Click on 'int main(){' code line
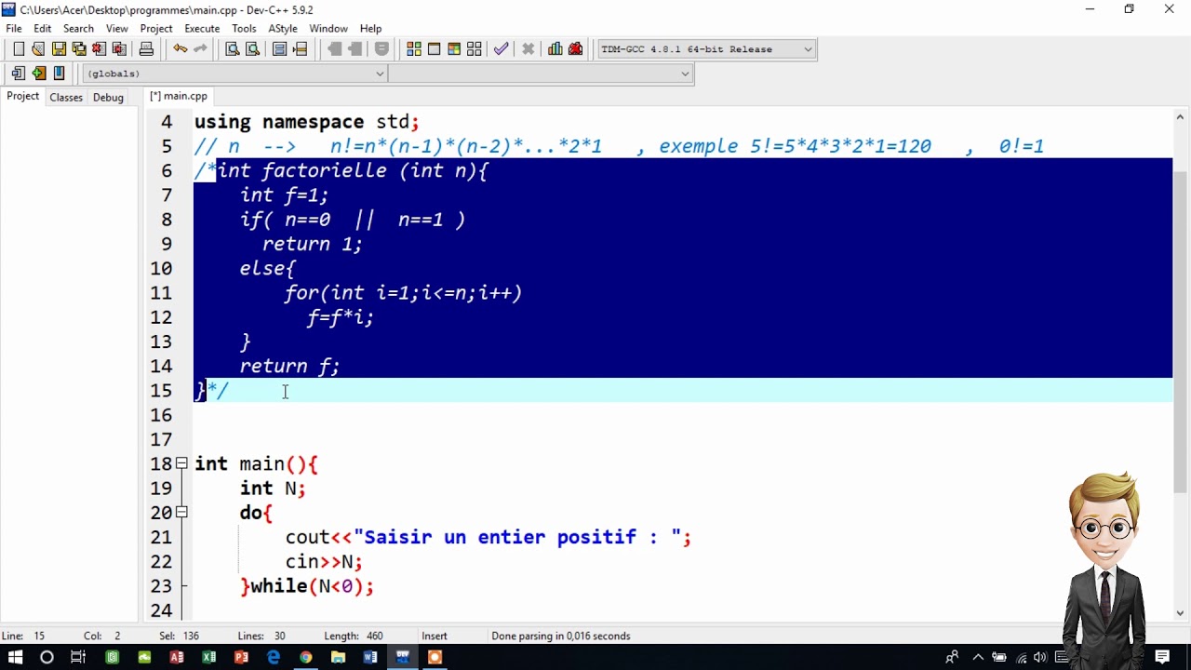The width and height of the screenshot is (1191, 670). [x=256, y=463]
